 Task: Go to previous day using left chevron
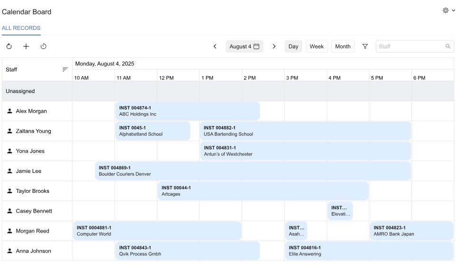coord(215,46)
